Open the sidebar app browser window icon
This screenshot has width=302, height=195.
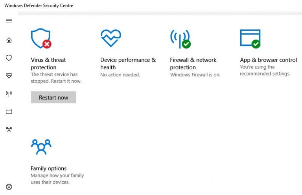coord(9,111)
